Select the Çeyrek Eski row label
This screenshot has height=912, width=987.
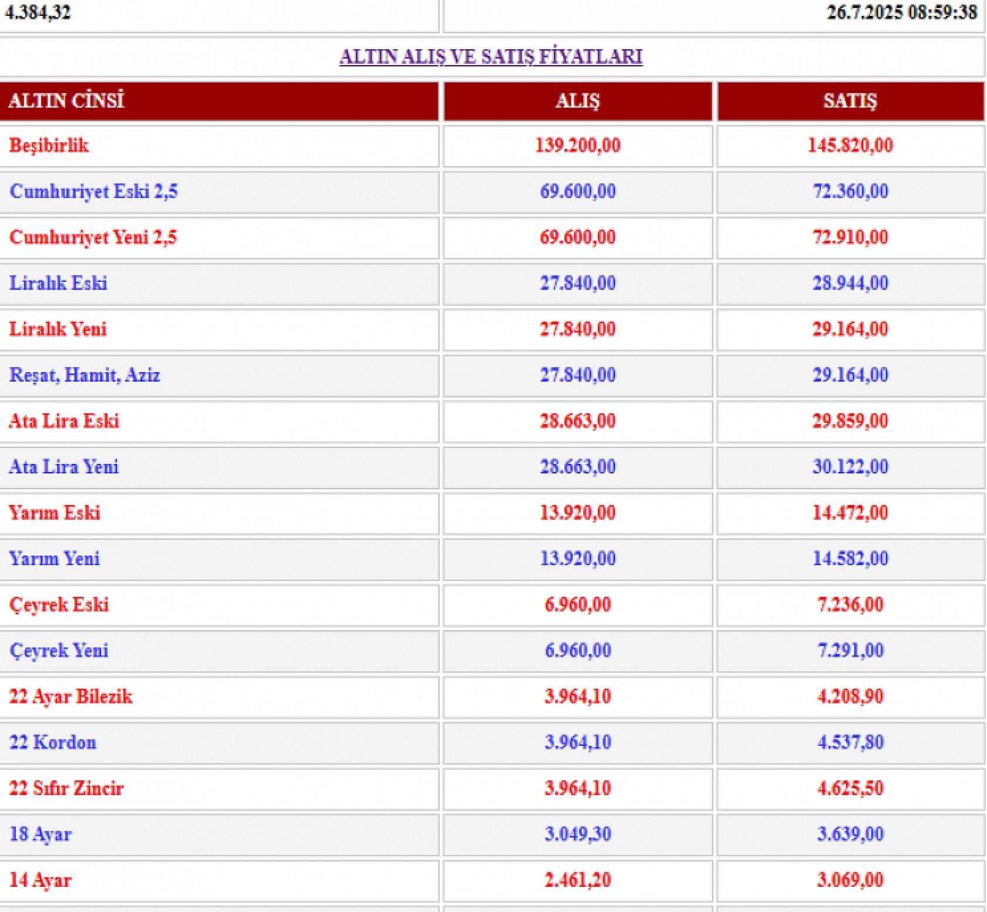pyautogui.click(x=59, y=604)
